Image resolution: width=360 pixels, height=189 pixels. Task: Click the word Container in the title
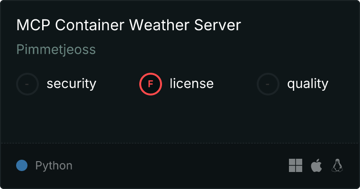[x=90, y=25]
